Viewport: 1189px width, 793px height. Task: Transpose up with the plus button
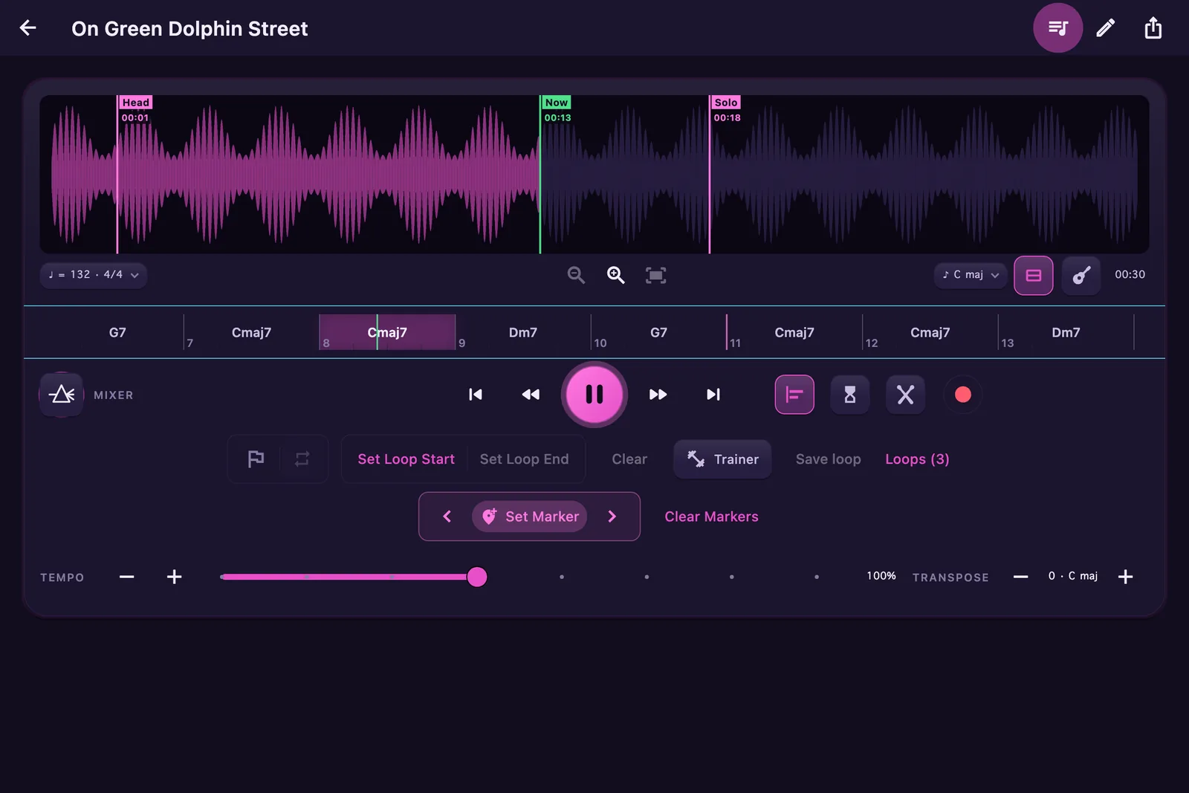pyautogui.click(x=1125, y=577)
